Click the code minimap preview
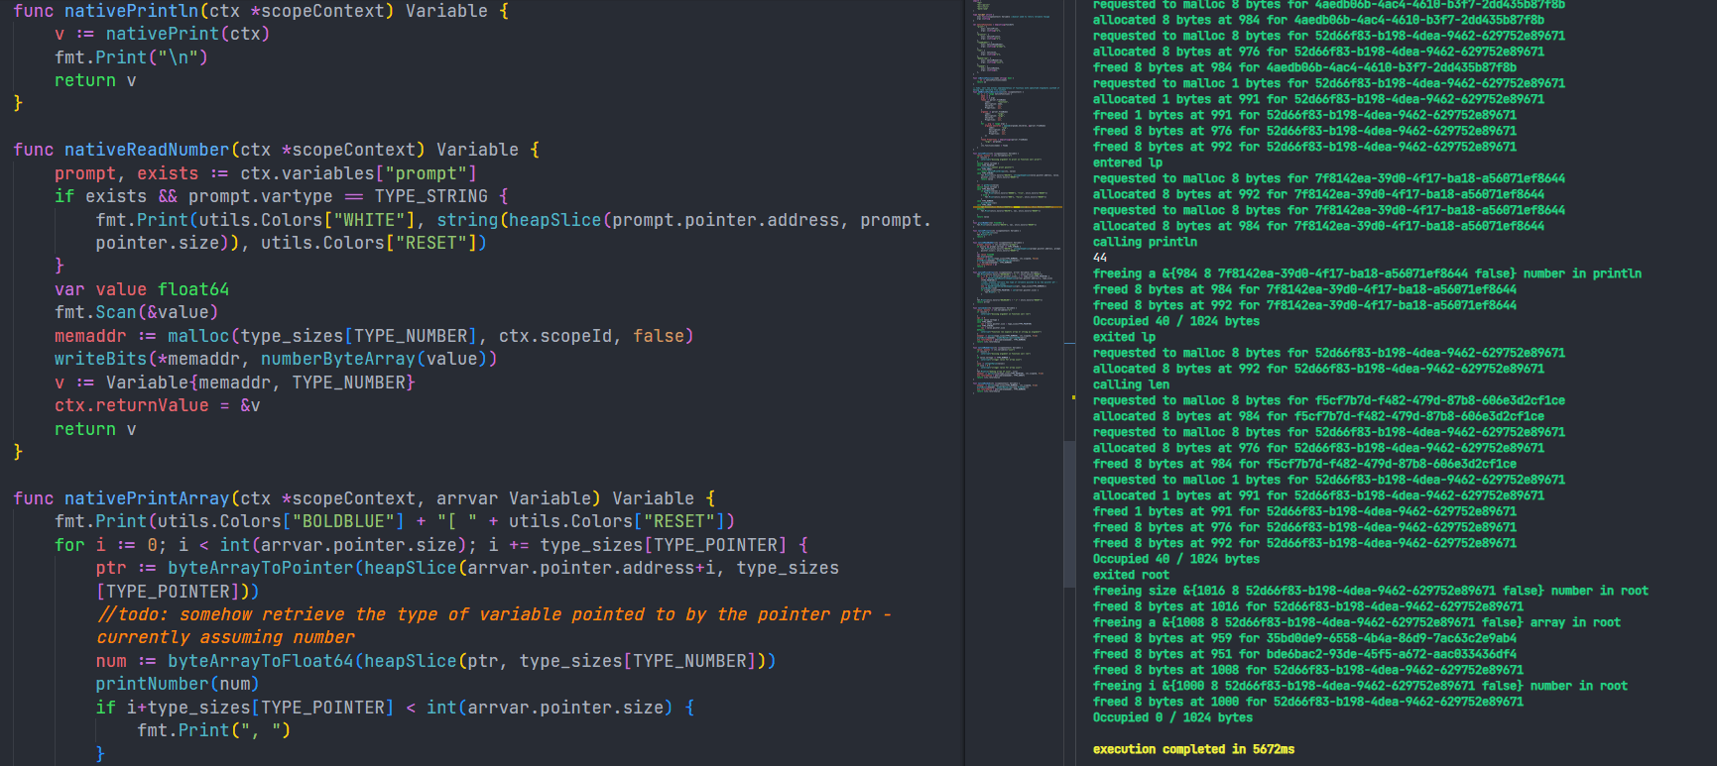The image size is (1717, 766). 1014,198
